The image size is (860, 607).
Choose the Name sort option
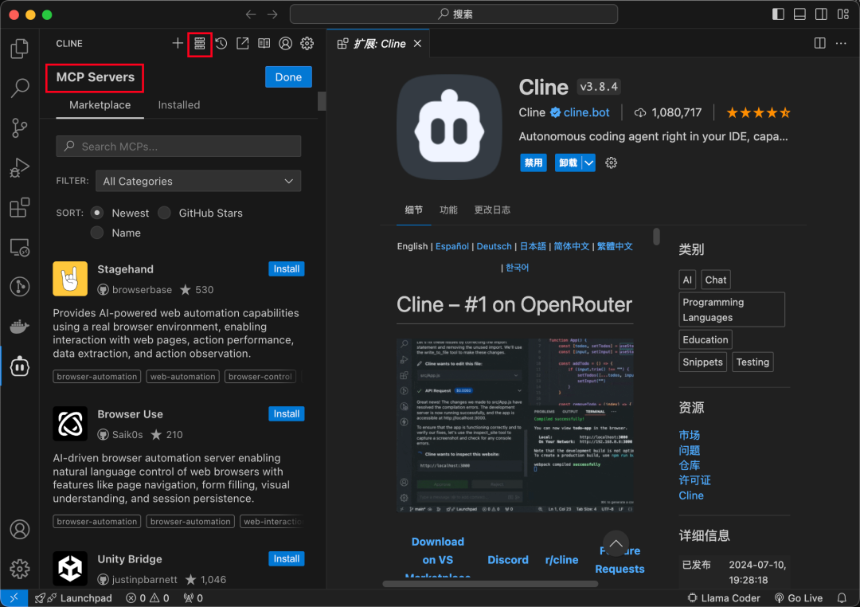point(97,233)
